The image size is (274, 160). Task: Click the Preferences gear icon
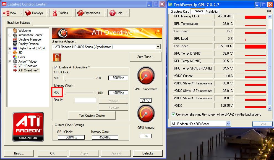tap(80, 13)
